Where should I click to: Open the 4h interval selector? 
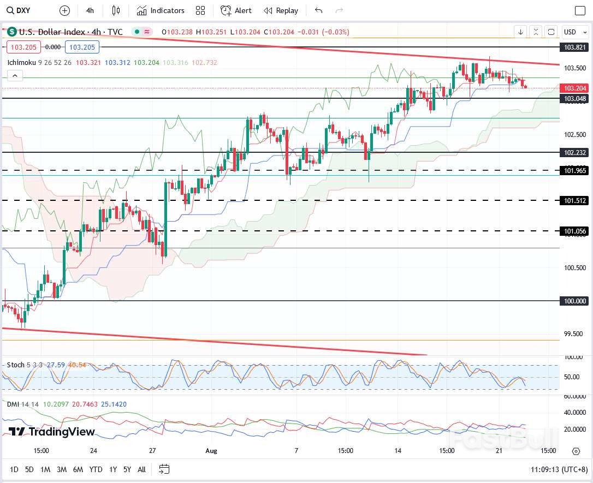(x=90, y=10)
